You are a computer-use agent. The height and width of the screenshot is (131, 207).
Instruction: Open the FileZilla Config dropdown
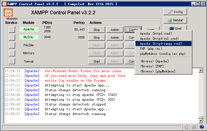click(x=130, y=45)
